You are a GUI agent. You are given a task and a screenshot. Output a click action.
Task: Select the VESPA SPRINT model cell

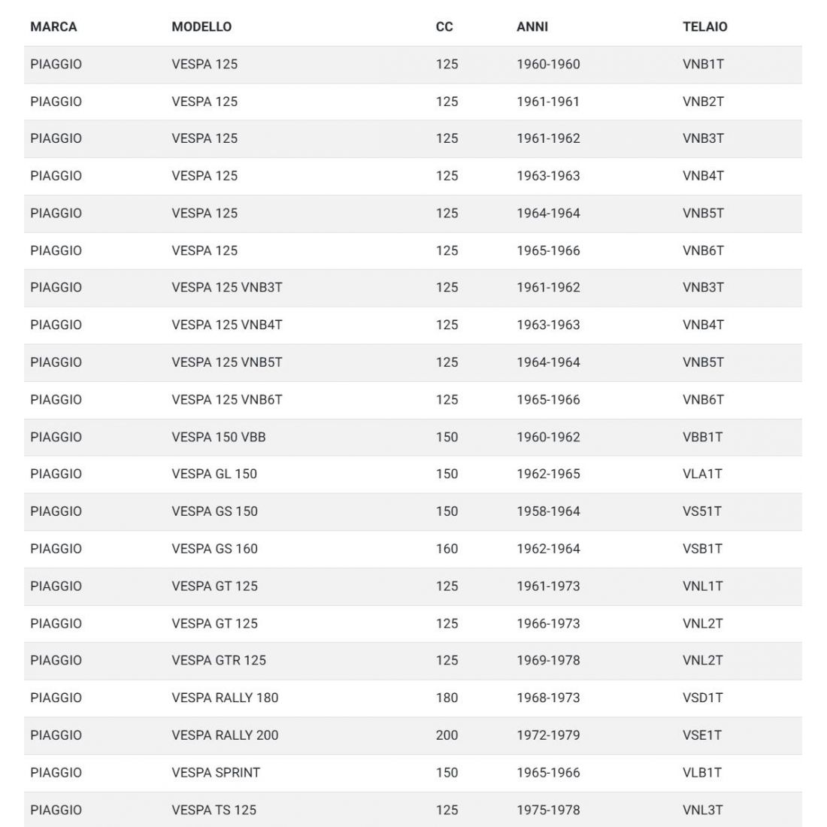[x=216, y=772]
